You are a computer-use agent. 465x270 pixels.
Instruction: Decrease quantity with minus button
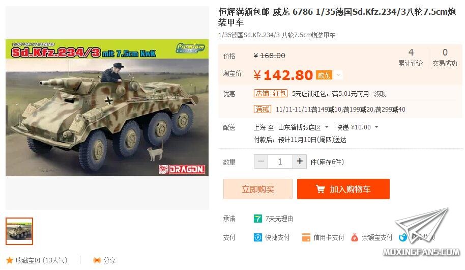(261, 161)
